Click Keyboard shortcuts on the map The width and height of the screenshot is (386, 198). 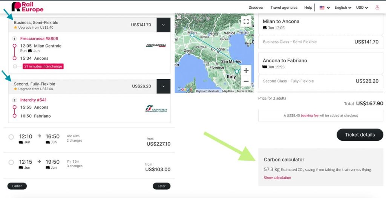(208, 91)
